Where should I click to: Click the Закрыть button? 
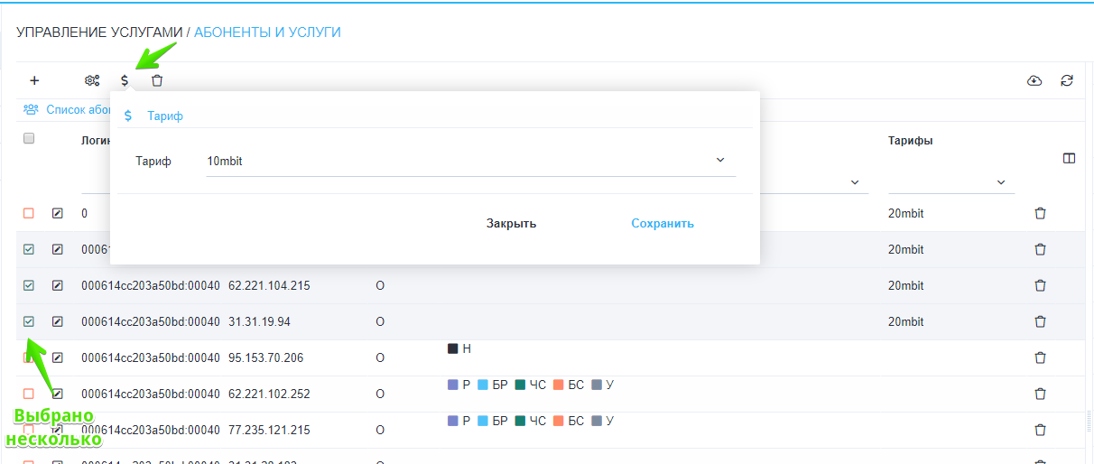[511, 223]
